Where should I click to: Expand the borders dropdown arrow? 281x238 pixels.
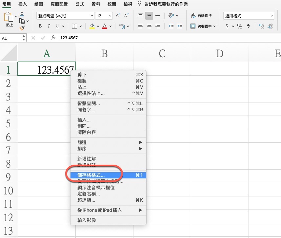81,26
